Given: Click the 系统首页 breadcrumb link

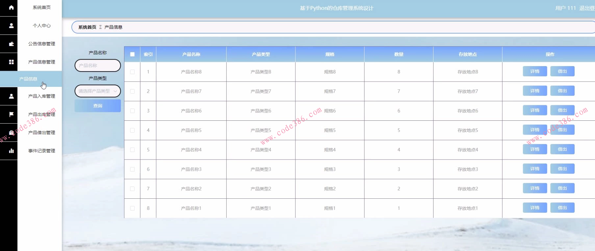Looking at the screenshot, I should [x=87, y=27].
